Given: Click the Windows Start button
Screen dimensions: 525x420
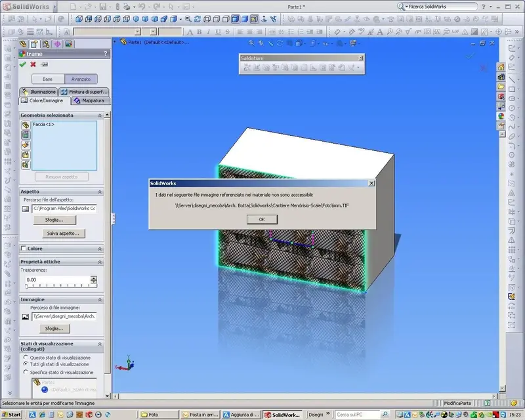Looking at the screenshot, I should click(12, 415).
